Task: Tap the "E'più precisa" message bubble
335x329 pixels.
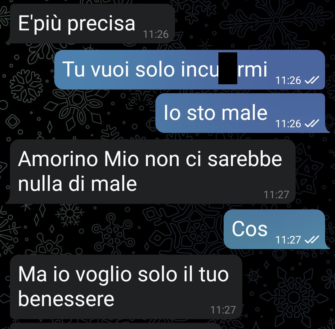Action: pyautogui.click(x=92, y=24)
